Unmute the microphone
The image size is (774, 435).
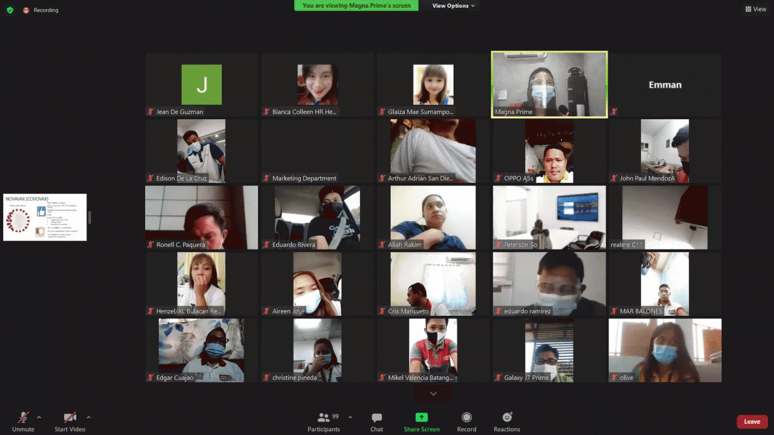[23, 421]
